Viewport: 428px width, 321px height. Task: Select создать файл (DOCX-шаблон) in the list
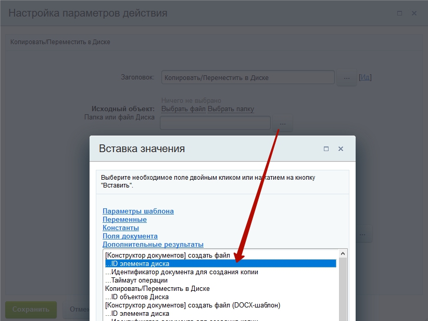(x=193, y=305)
